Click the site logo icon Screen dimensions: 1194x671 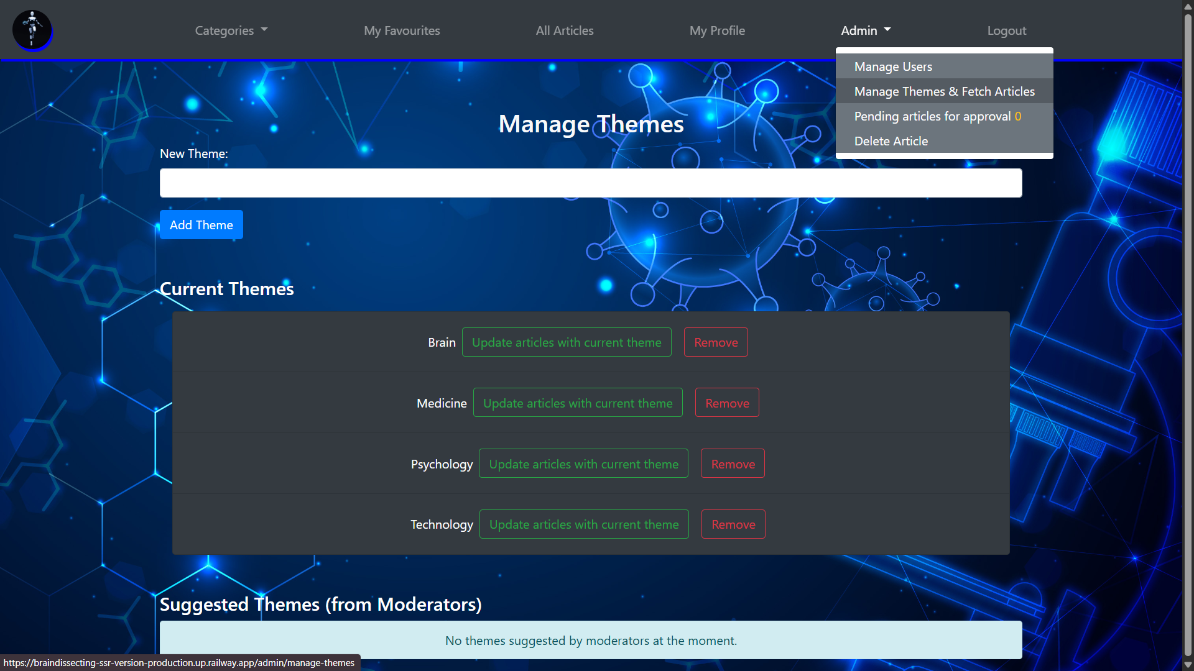tap(32, 29)
